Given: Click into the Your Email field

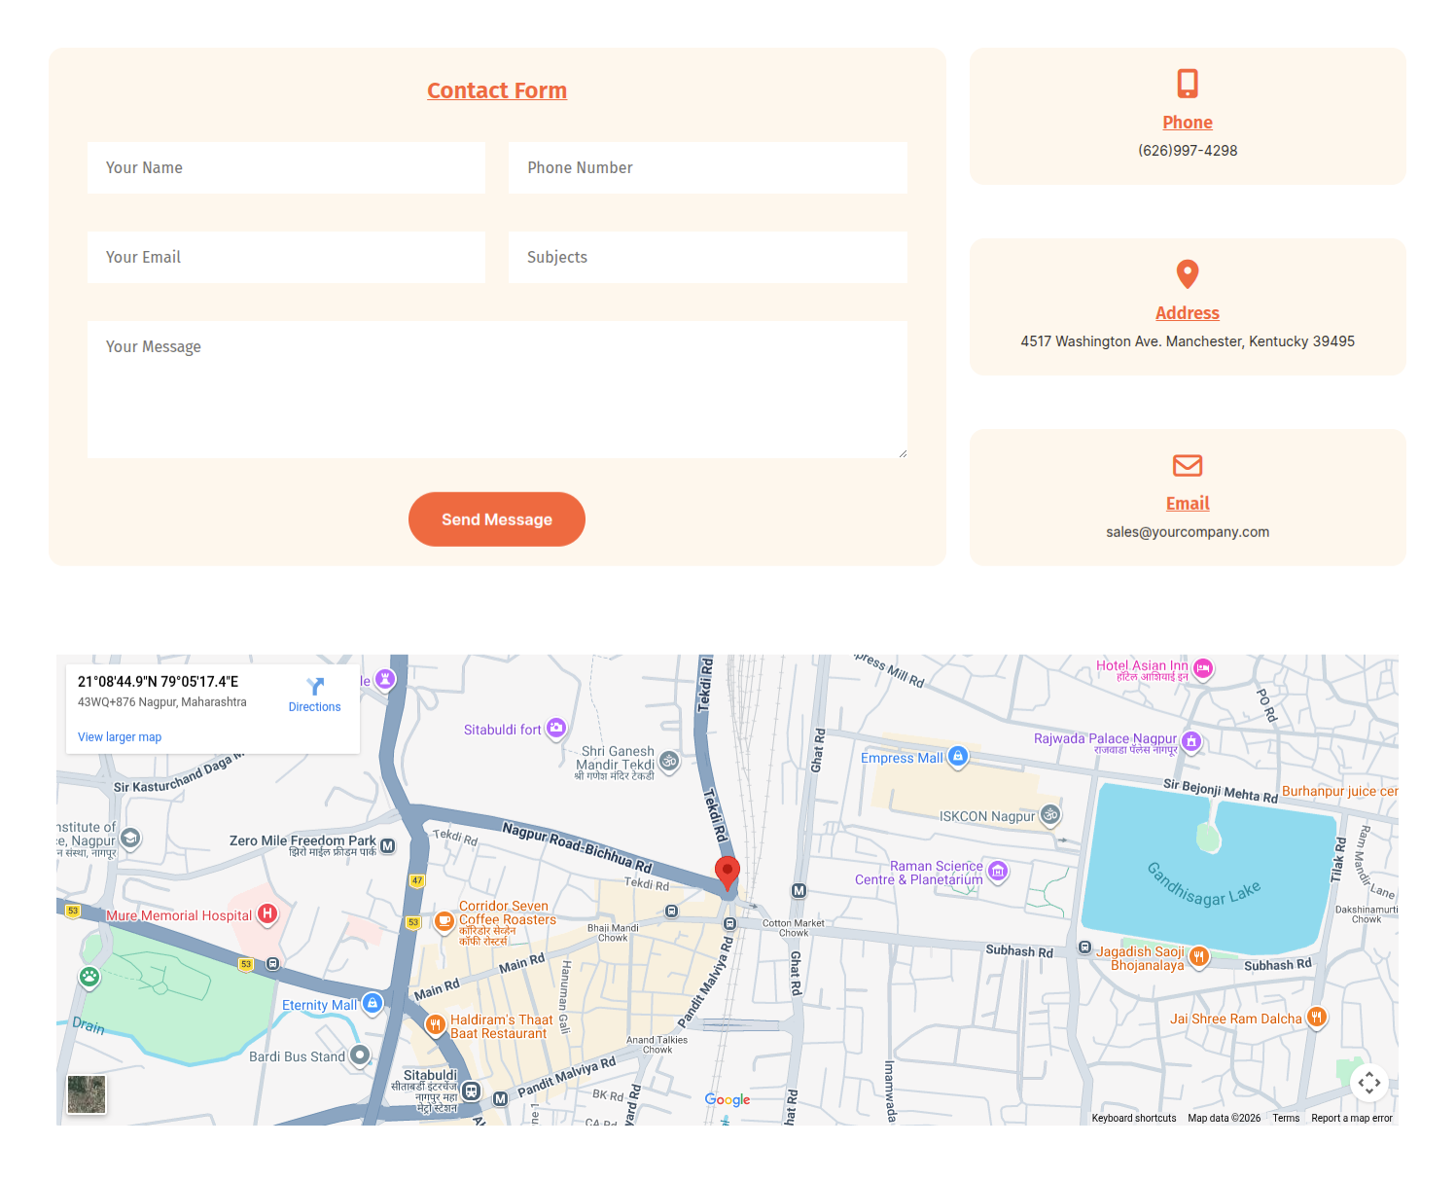Looking at the screenshot, I should click(286, 257).
